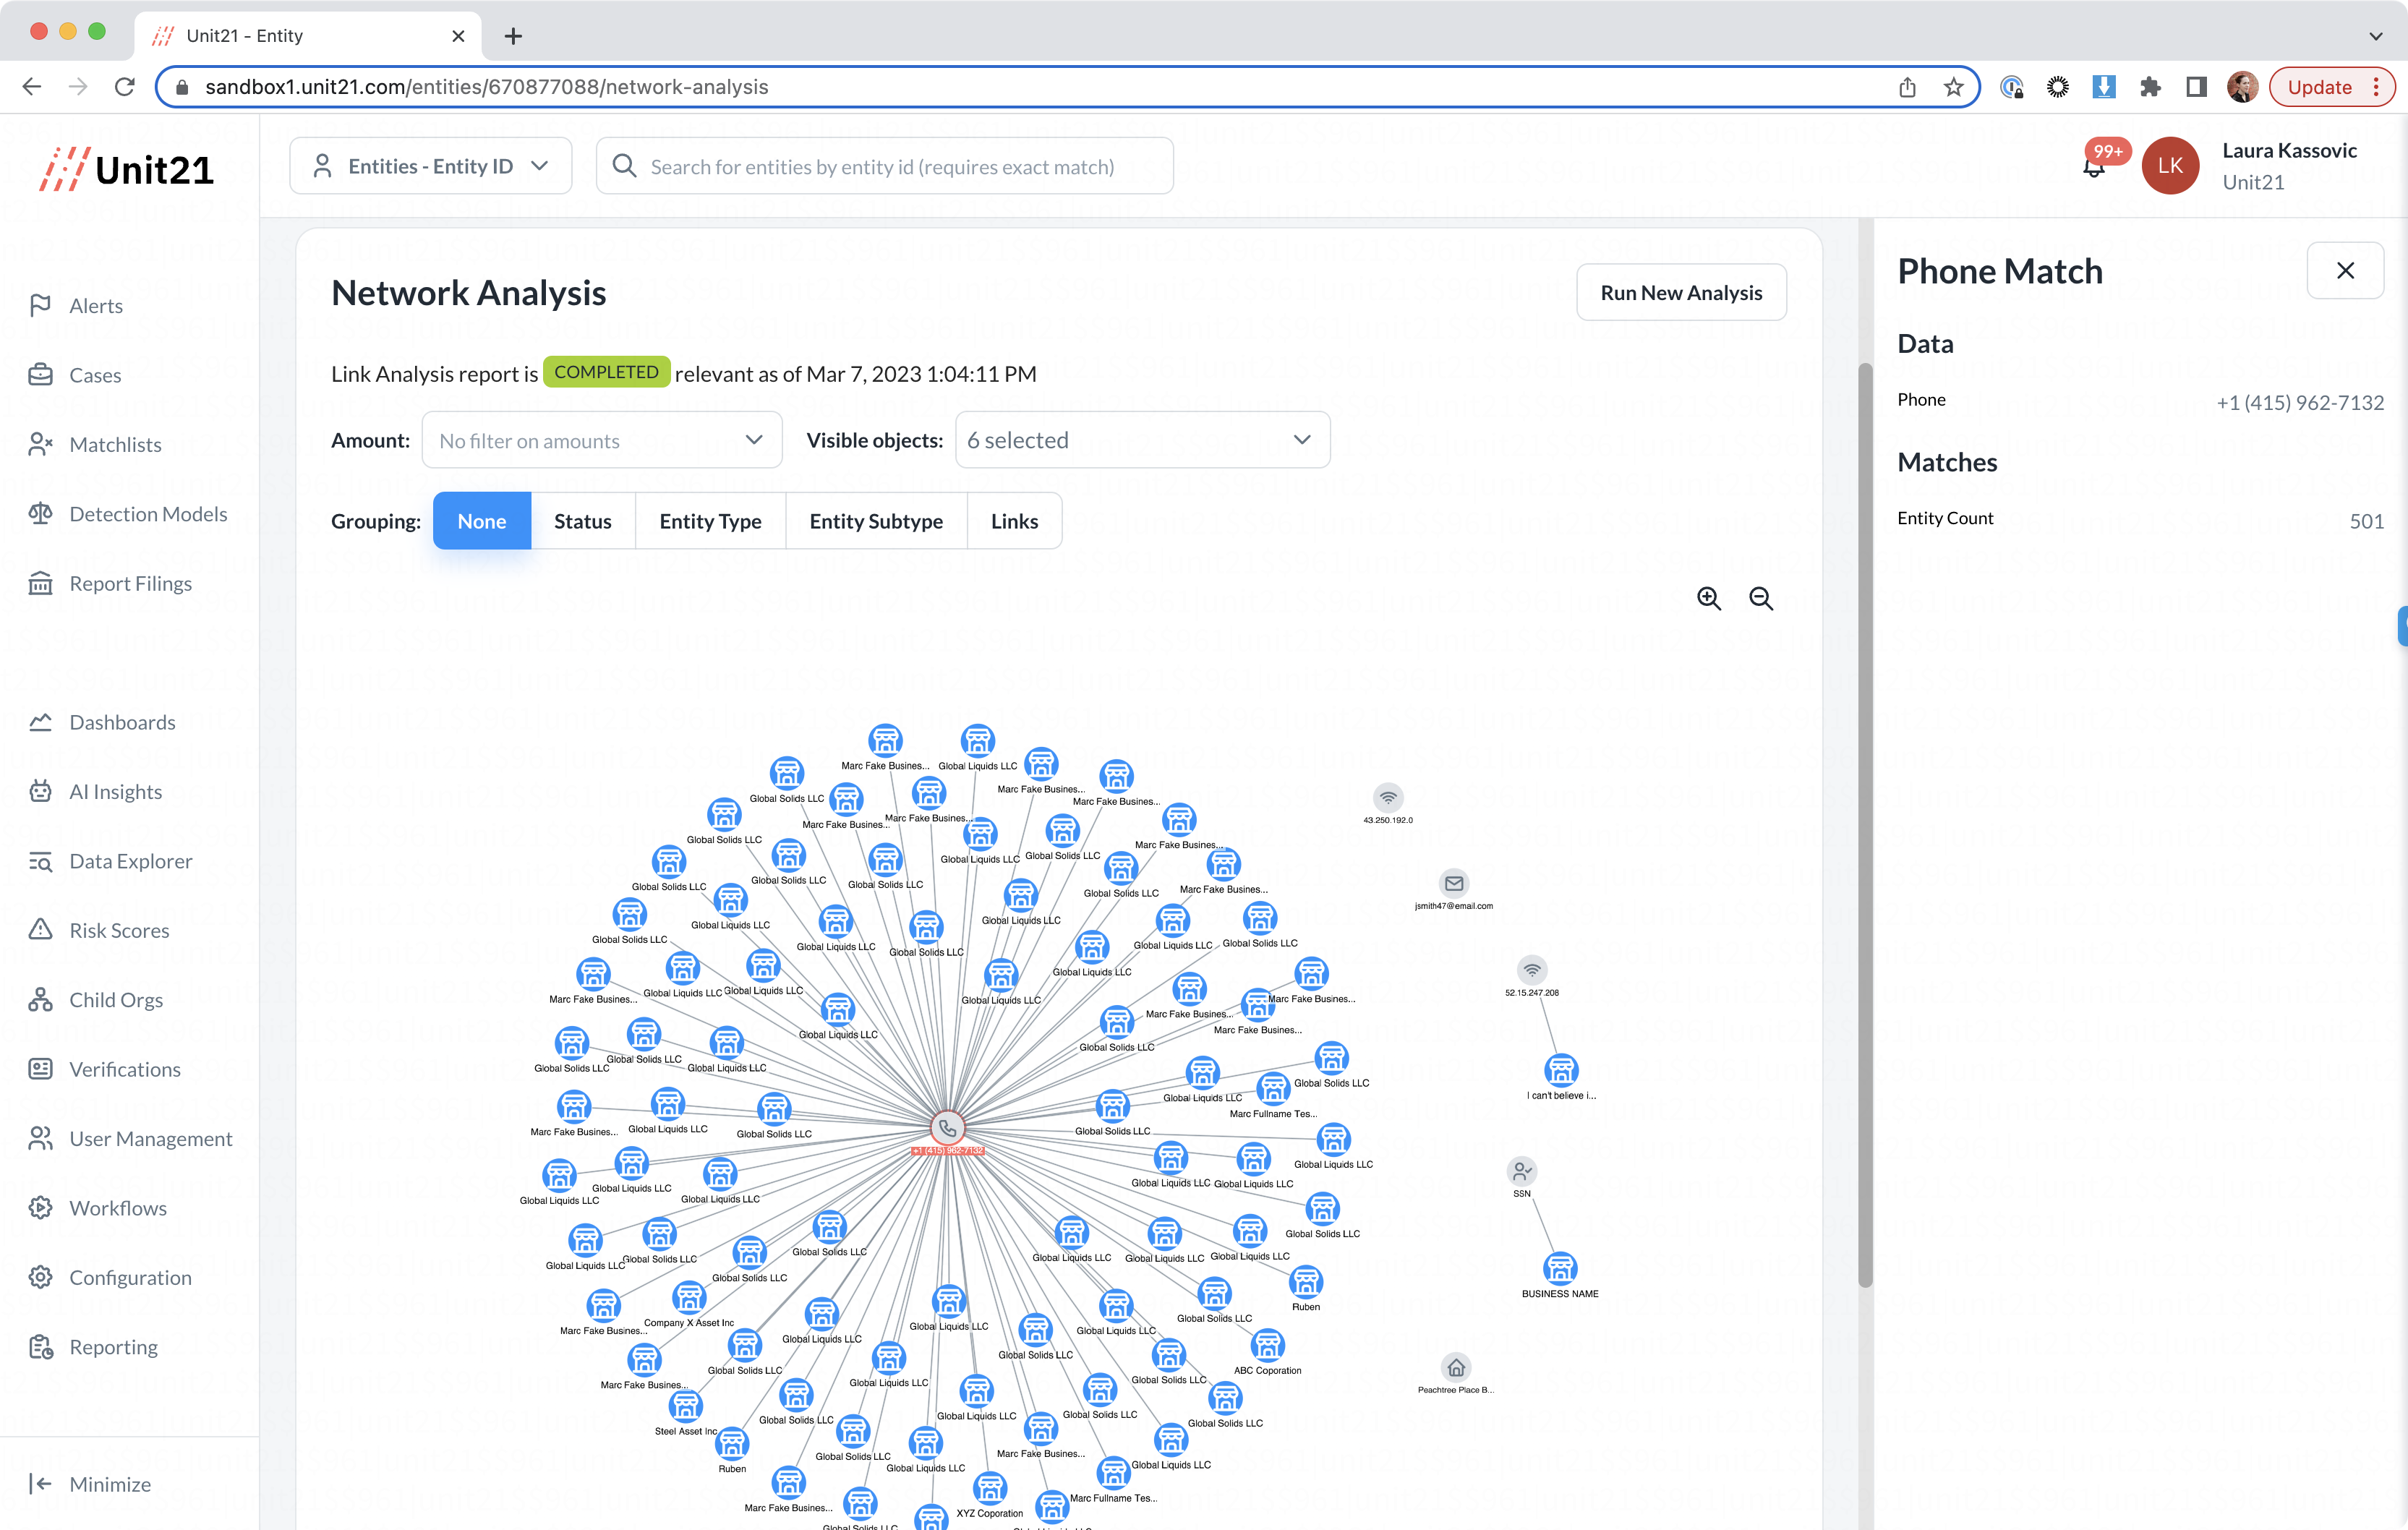The height and width of the screenshot is (1530, 2408).
Task: Click the central phone node in graph
Action: click(x=947, y=1128)
